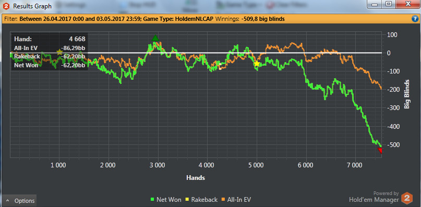Screen dimensions: 421x207
Task: Click the red triangle low-point marker
Action: [380, 150]
